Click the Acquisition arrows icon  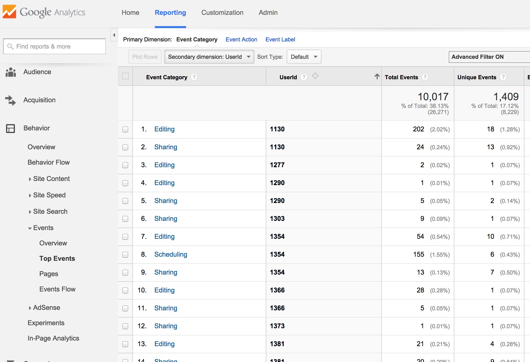10,100
